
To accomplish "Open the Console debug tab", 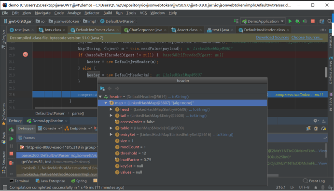I will click(x=49, y=128).
